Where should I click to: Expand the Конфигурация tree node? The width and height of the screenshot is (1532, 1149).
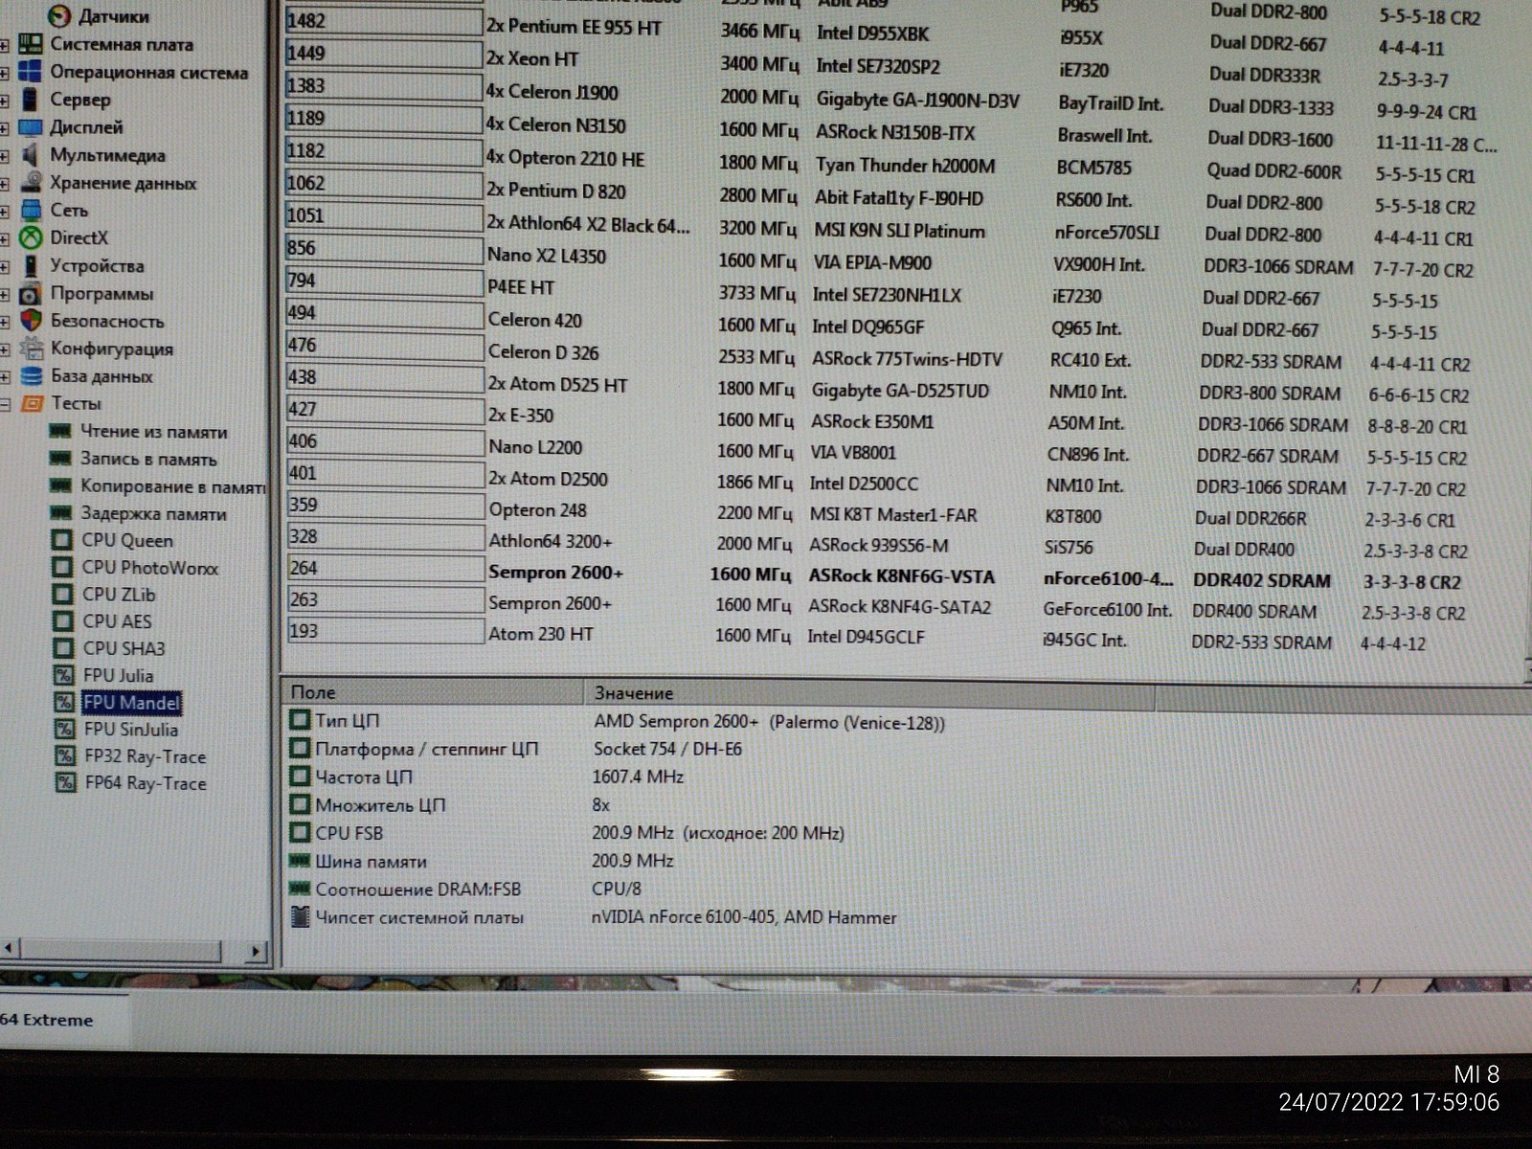coord(5,349)
